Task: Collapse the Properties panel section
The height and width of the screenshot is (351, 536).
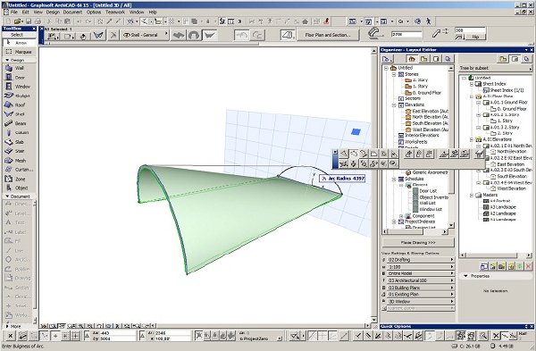Action: pos(465,276)
